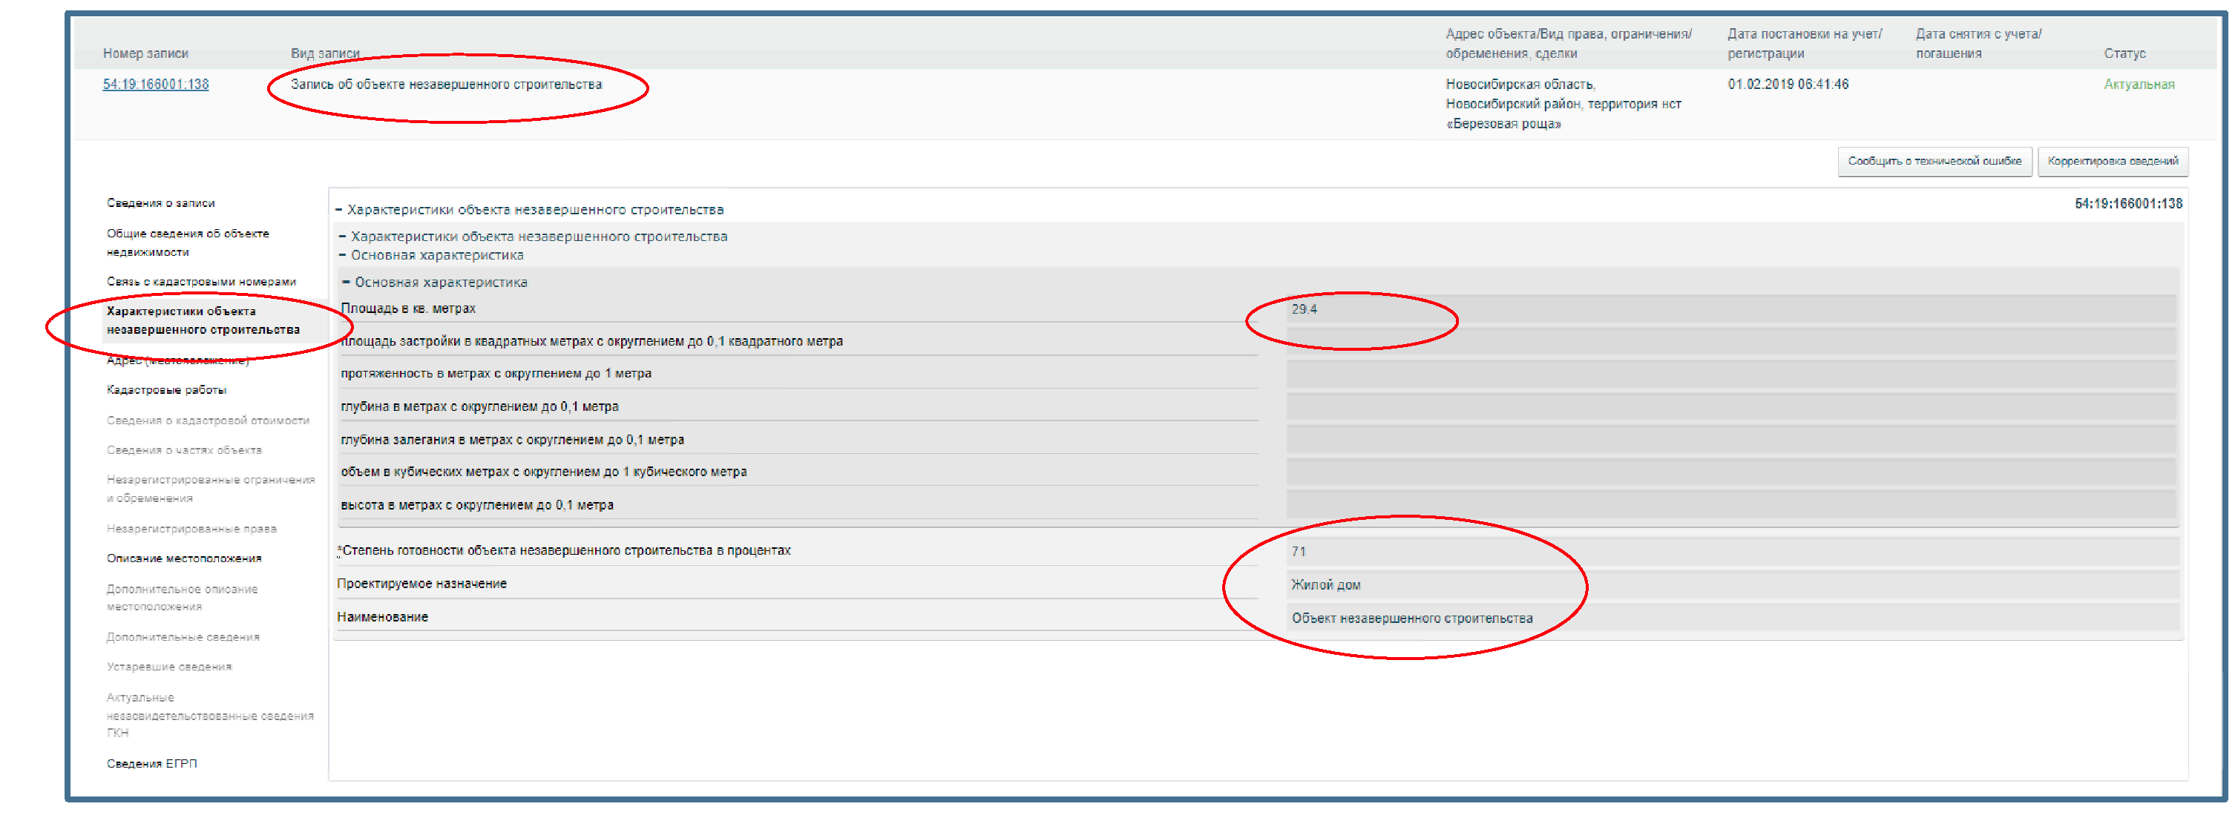
Task: Click 'Вид записи' column header
Action: click(325, 54)
